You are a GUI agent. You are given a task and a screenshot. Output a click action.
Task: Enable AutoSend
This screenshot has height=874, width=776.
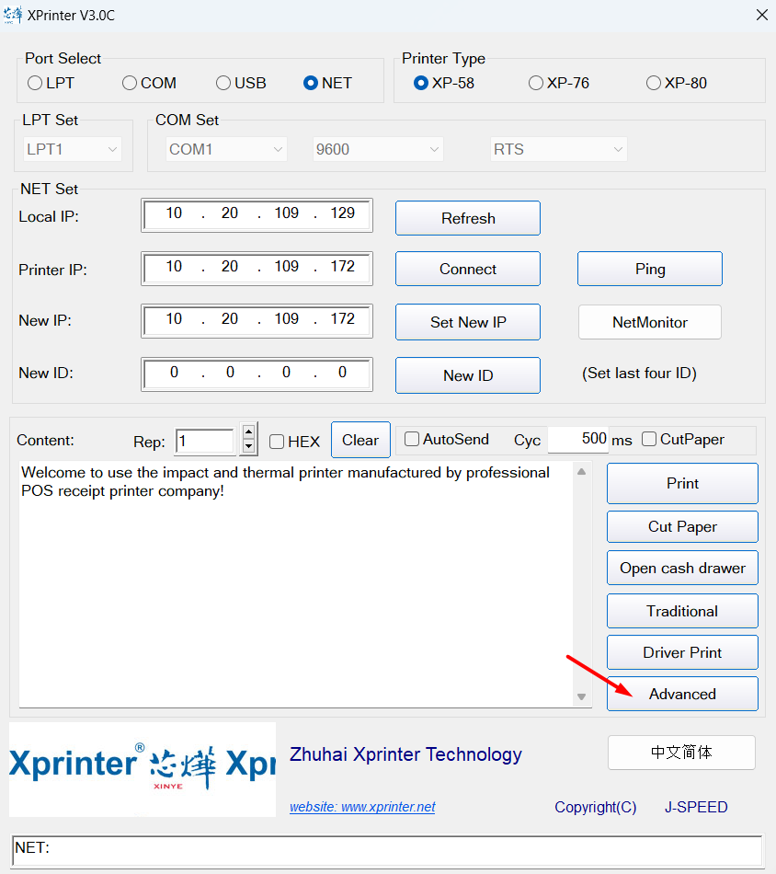coord(412,440)
